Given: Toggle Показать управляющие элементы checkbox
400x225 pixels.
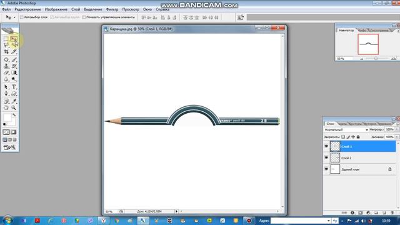Looking at the screenshot, I should 84,17.
